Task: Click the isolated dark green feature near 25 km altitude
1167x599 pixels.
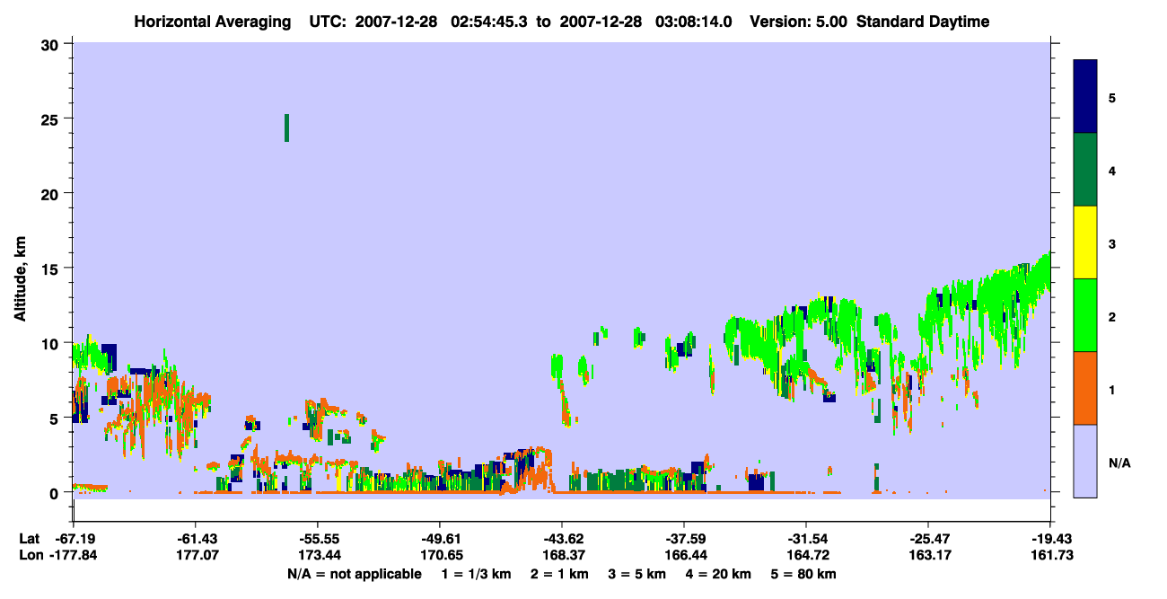Action: (286, 128)
